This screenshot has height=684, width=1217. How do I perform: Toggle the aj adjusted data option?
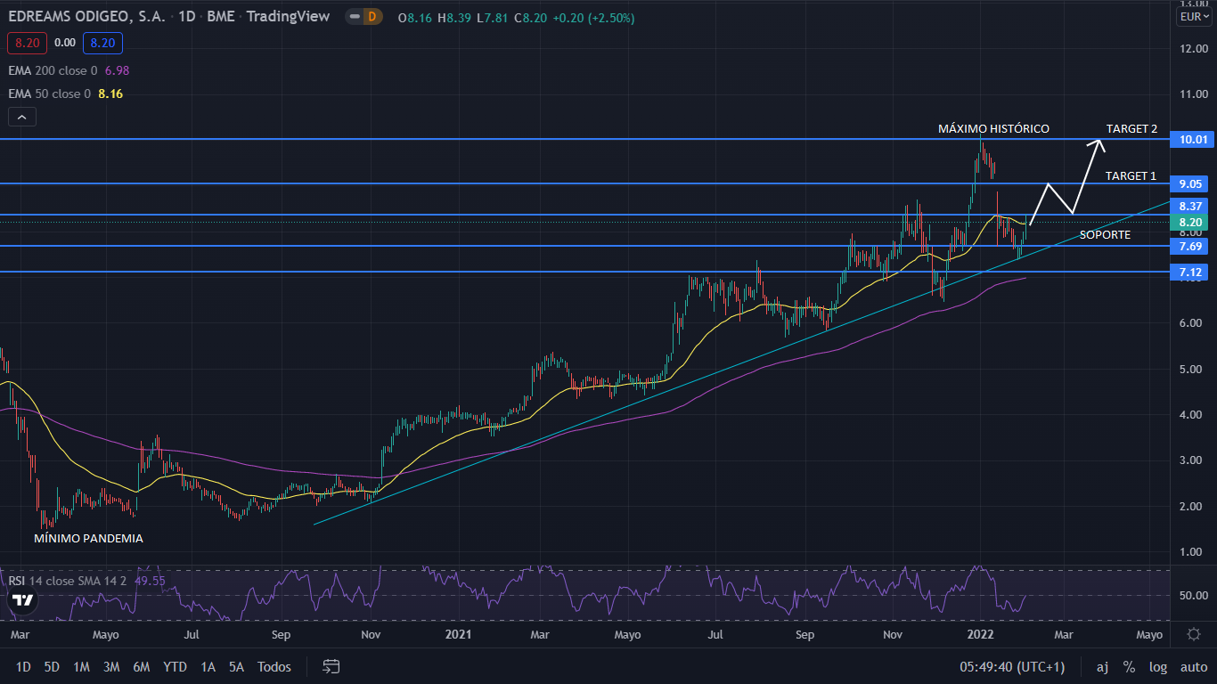pyautogui.click(x=1102, y=666)
